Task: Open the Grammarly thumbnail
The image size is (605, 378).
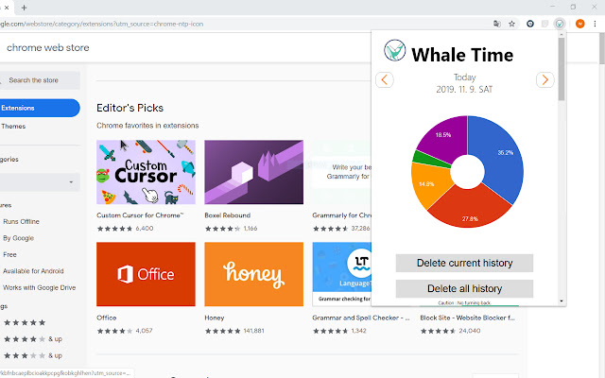Action: 342,172
